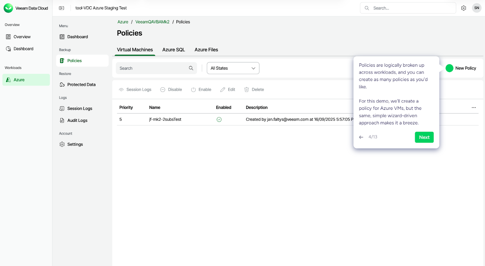Click the Policies icon in Backup menu
This screenshot has height=266, width=485.
(x=62, y=61)
